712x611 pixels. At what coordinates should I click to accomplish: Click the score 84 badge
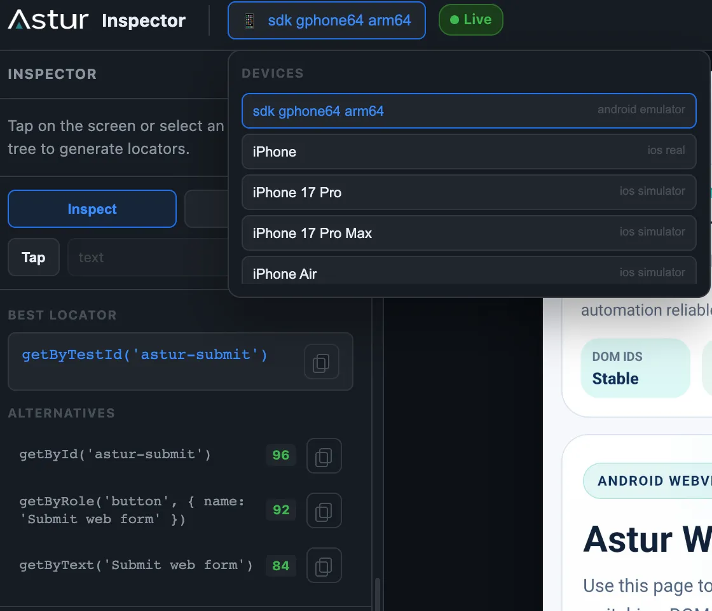(x=280, y=566)
